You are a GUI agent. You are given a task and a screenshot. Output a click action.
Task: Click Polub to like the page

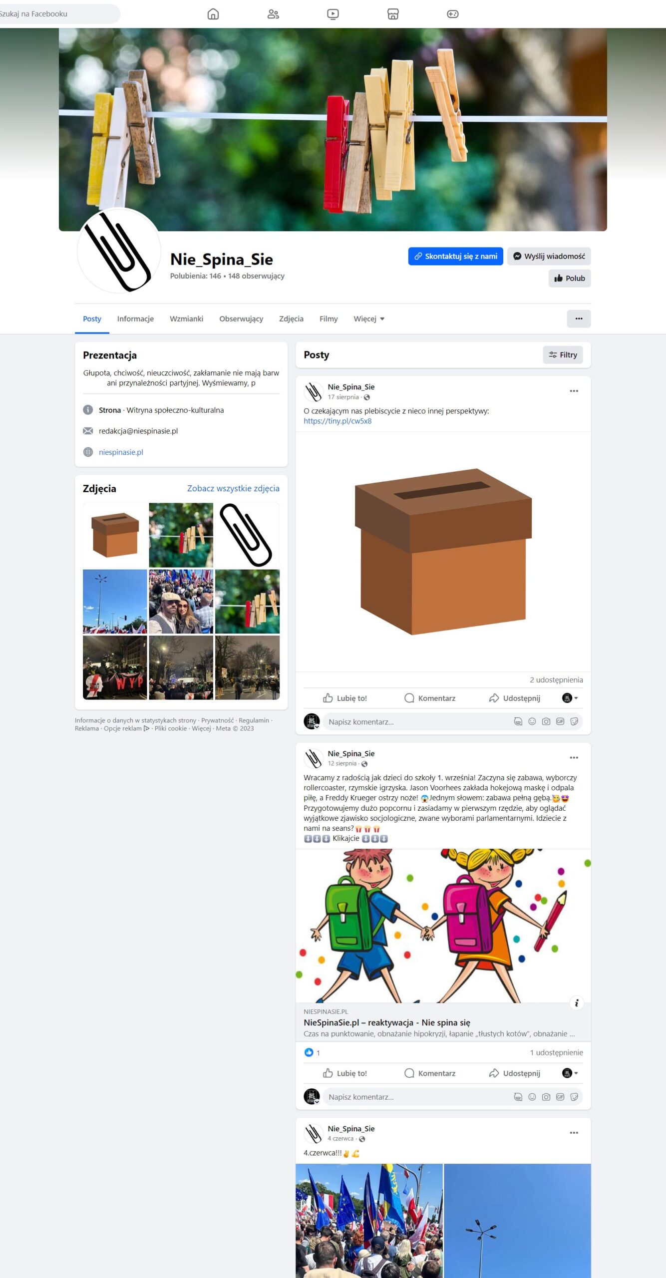570,279
